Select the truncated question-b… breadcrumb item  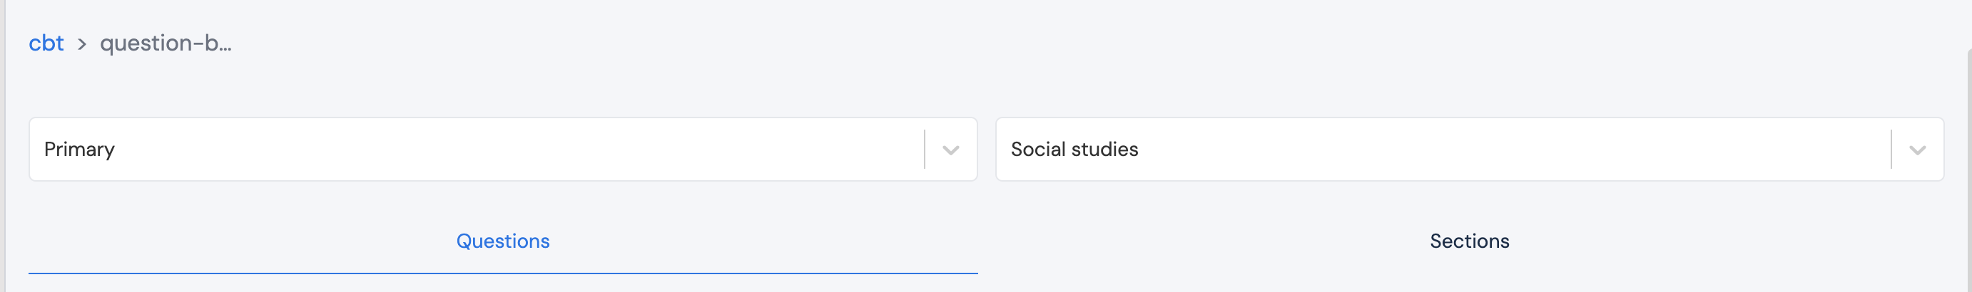(166, 43)
